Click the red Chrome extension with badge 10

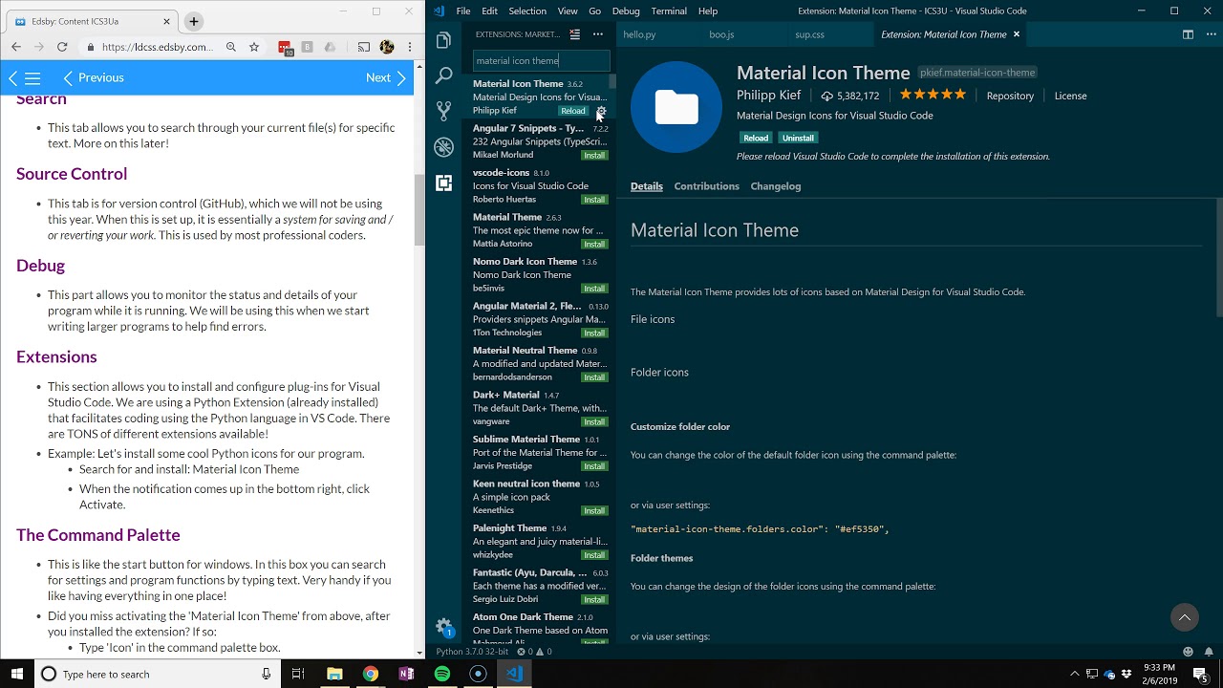(x=285, y=48)
